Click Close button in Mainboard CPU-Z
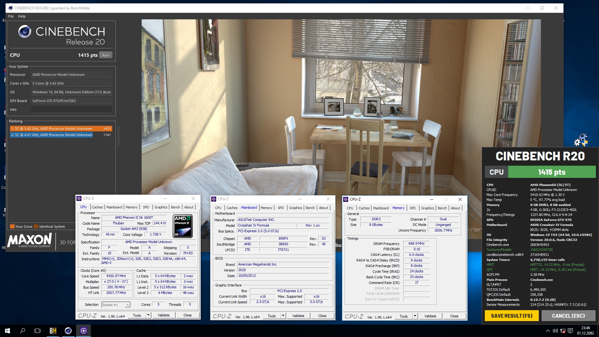Screen dimensions: 599x337 (x=322, y=316)
